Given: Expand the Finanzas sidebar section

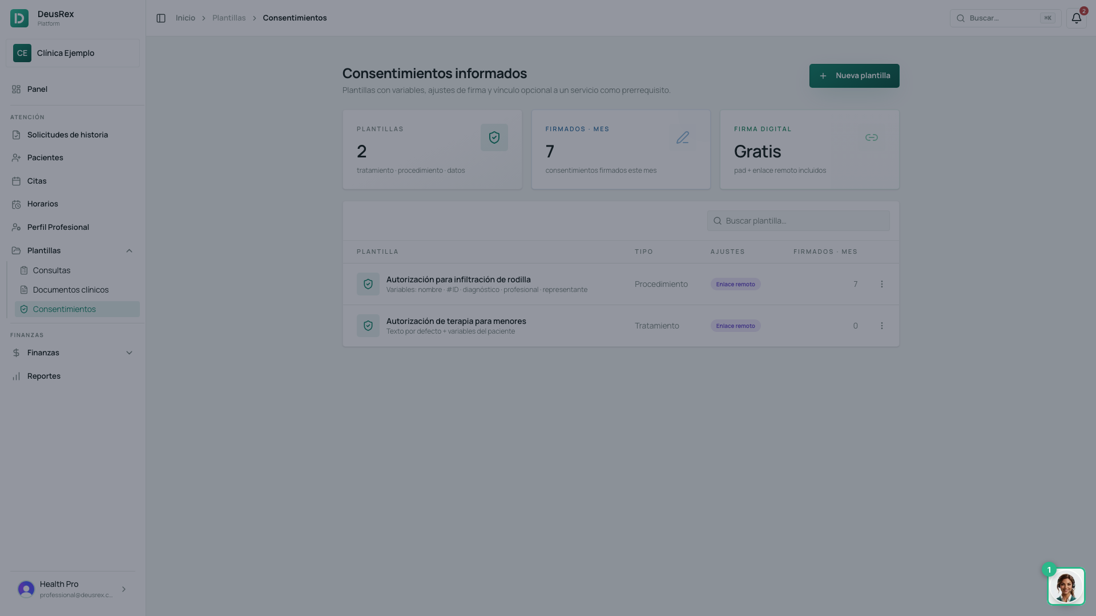Looking at the screenshot, I should [129, 353].
